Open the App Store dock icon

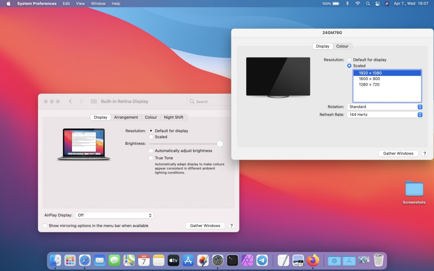(188, 260)
